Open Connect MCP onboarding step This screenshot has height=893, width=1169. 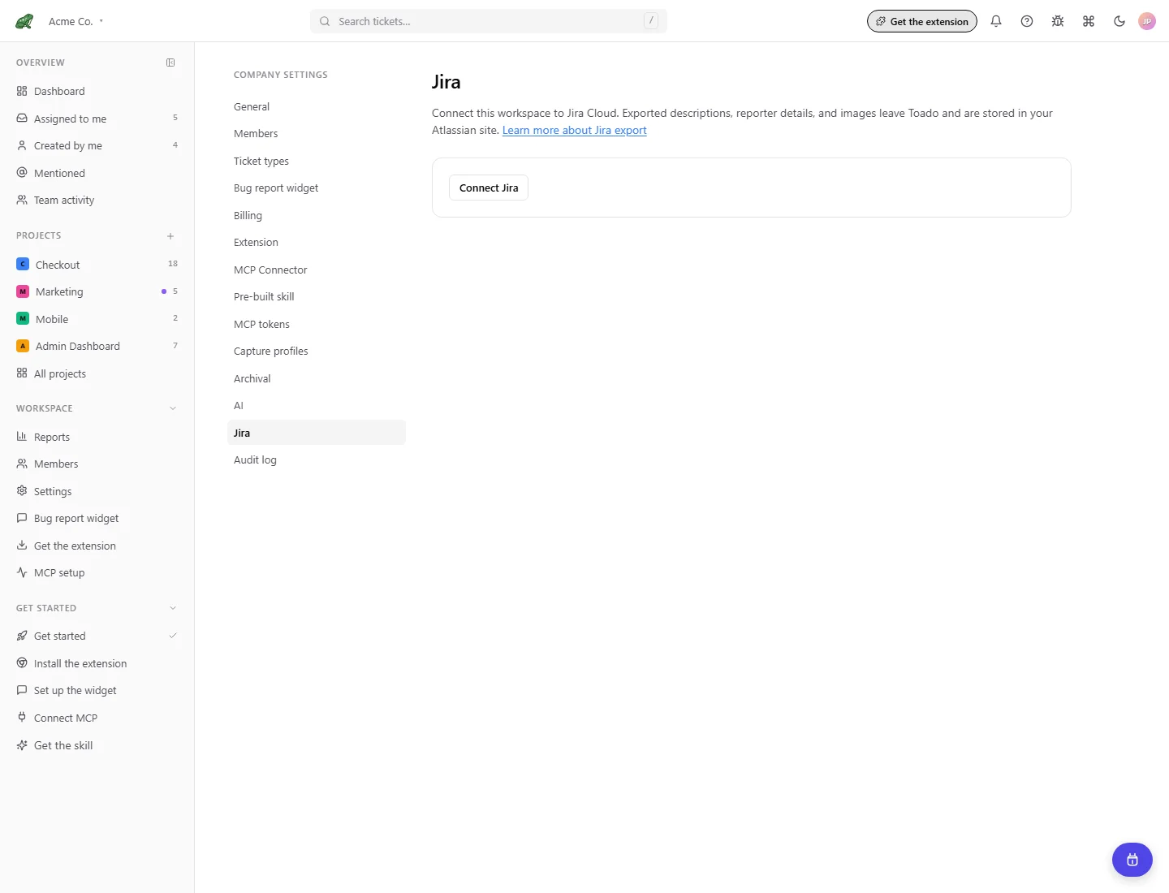tap(97, 718)
